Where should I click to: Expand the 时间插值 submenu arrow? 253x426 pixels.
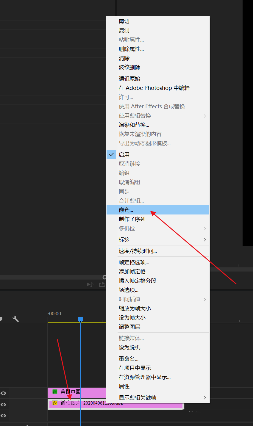(205, 299)
